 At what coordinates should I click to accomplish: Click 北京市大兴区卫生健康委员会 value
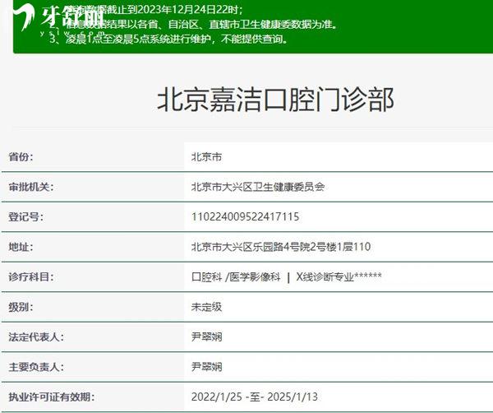258,187
